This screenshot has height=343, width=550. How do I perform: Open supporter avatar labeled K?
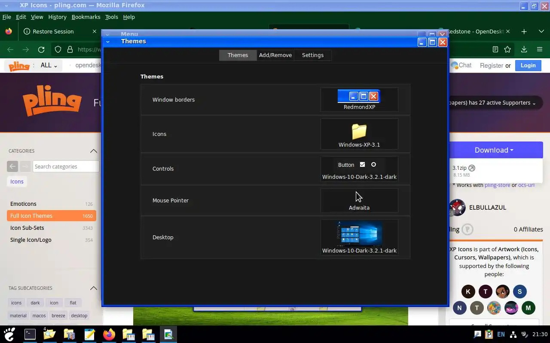point(468,292)
